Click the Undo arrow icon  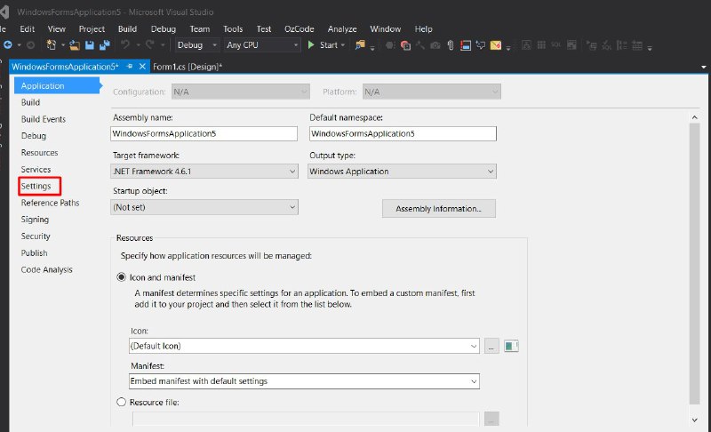coord(125,44)
